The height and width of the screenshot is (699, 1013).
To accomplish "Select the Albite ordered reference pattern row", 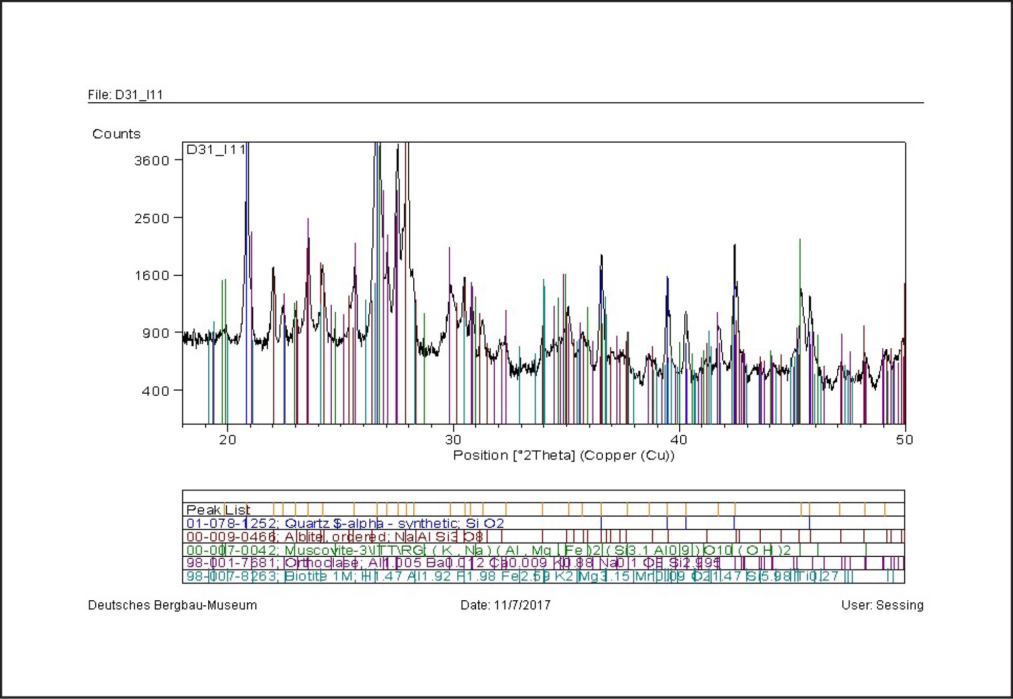I will pos(334,537).
